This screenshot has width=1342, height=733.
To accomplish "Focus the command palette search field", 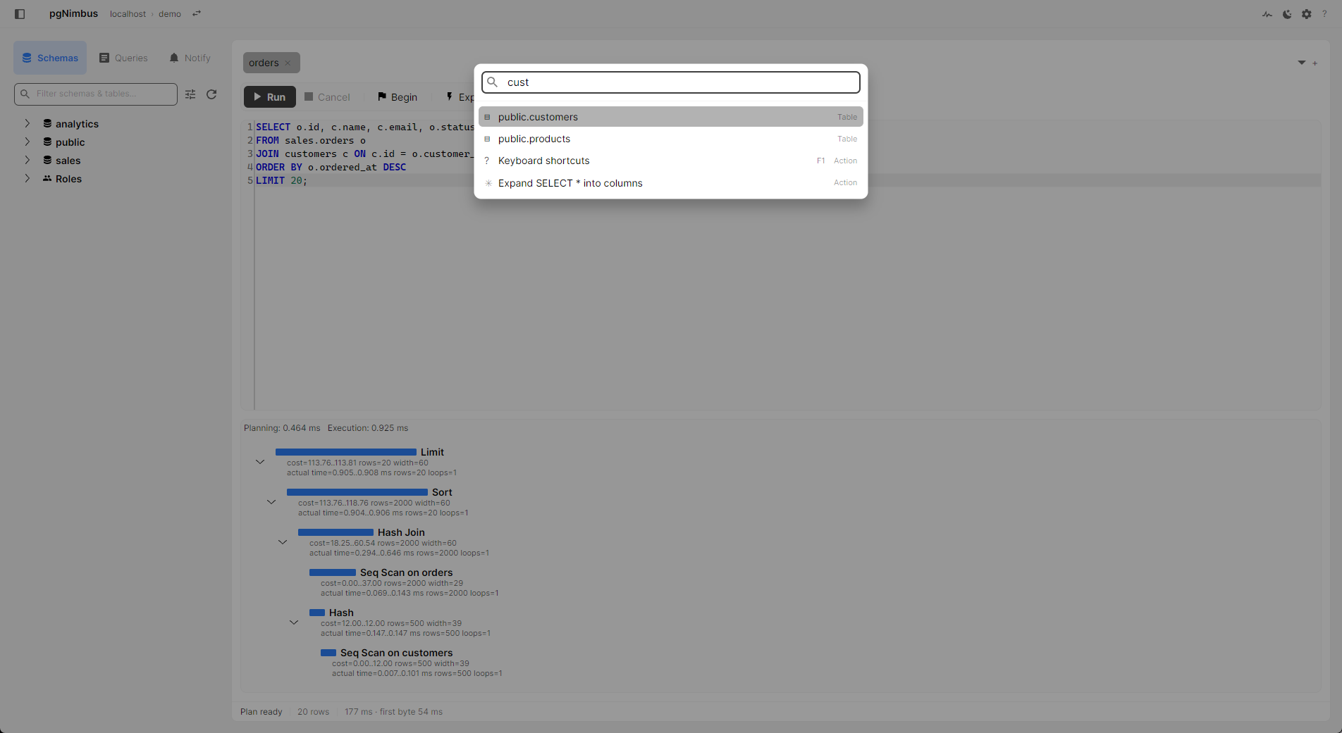I will 670,82.
